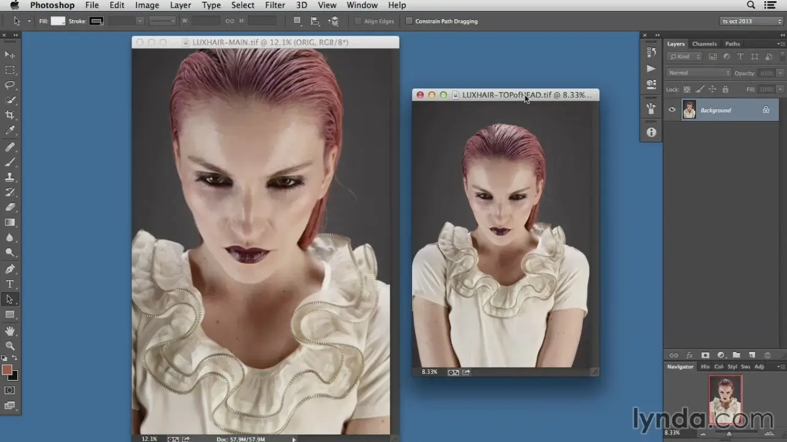Select the Eyedropper tool

(10, 130)
